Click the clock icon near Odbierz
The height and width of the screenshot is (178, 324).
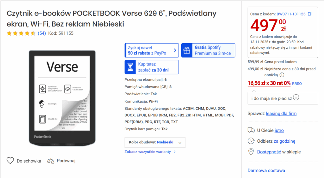click(251, 141)
